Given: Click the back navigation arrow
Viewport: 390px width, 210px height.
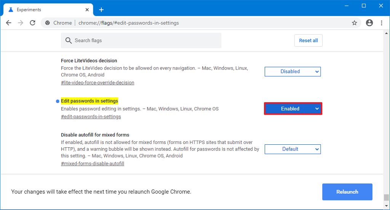Looking at the screenshot, I should 8,23.
